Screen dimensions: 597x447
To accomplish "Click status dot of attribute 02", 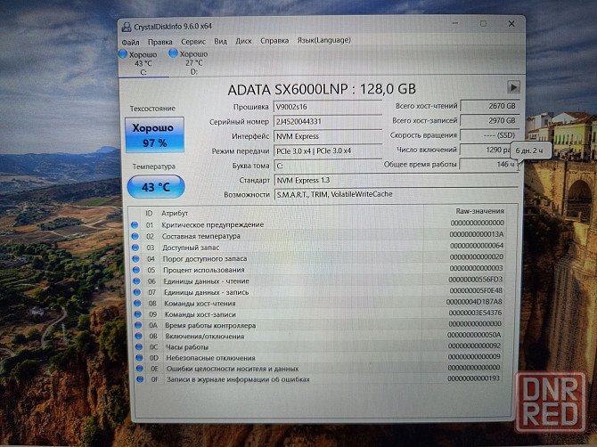I will (x=135, y=236).
